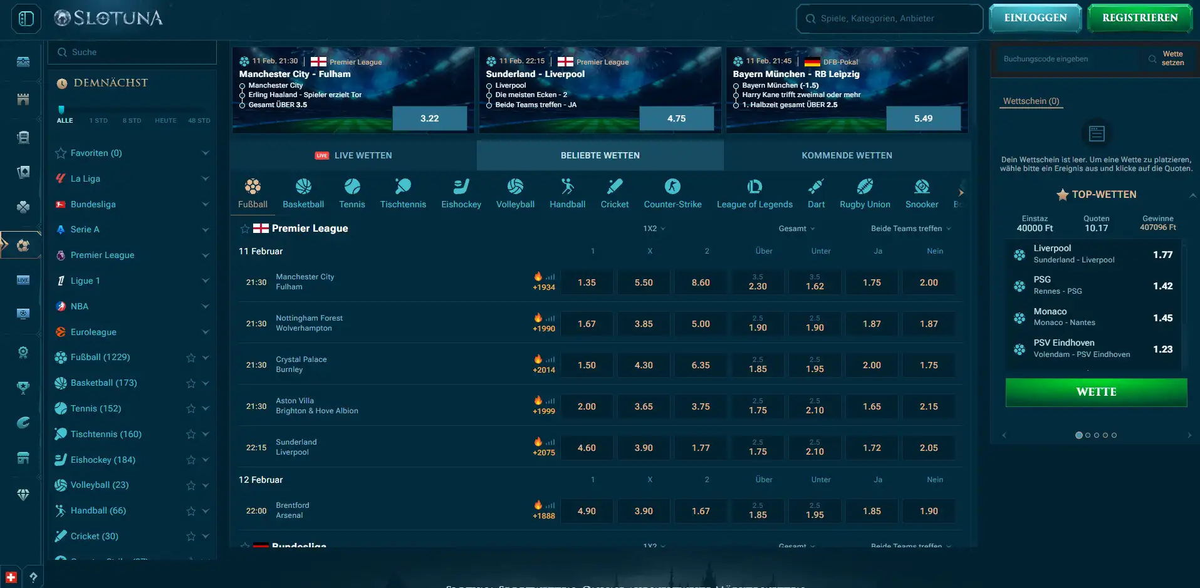Open the 1X2 market dropdown

[x=654, y=229]
